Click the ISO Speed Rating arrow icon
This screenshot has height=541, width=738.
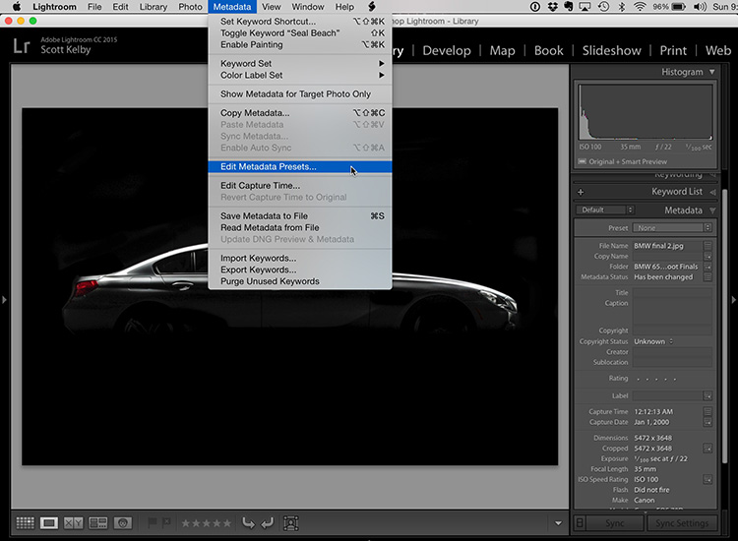(x=707, y=479)
